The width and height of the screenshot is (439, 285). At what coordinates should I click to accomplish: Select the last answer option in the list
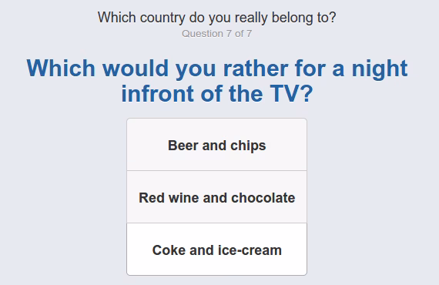click(216, 249)
